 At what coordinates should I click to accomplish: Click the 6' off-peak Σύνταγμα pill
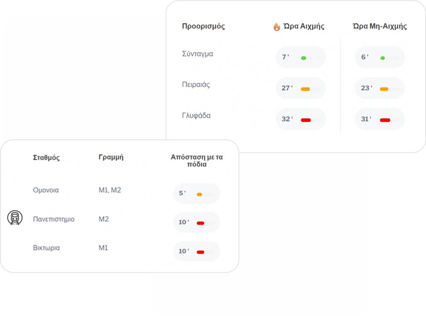point(380,57)
